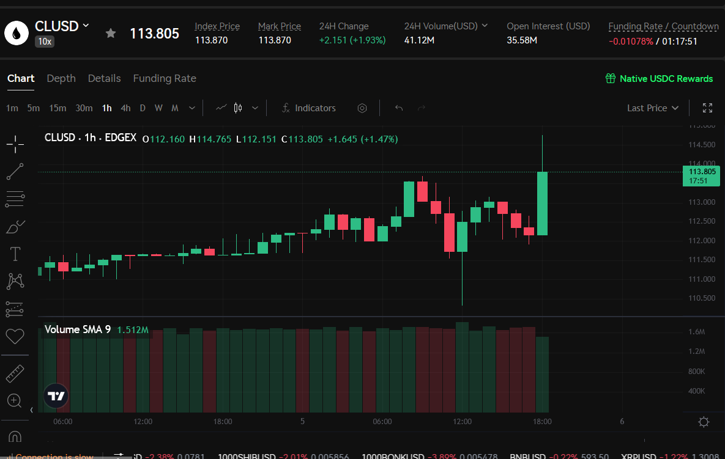Select the W weekly timeframe
The width and height of the screenshot is (725, 459).
tap(158, 108)
